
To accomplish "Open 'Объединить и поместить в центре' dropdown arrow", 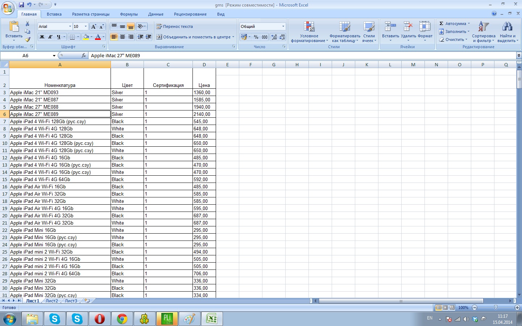I will (233, 37).
